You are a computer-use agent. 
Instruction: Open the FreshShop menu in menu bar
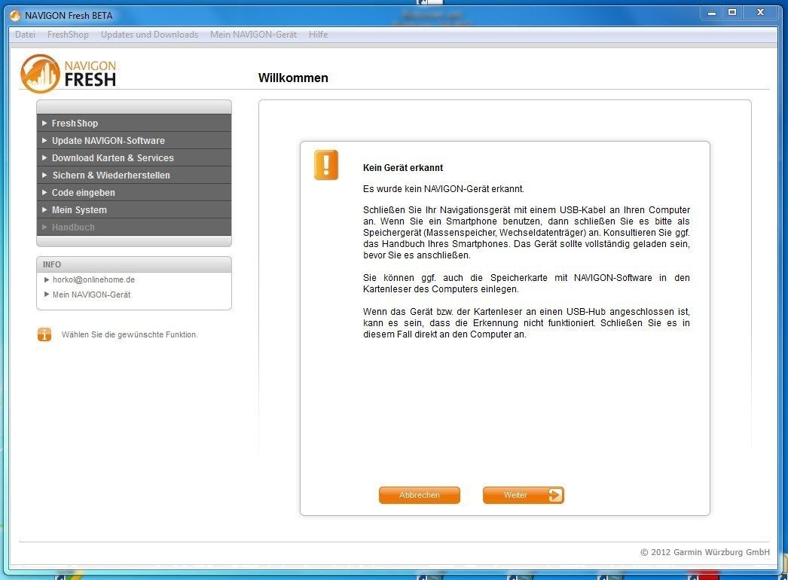coord(68,35)
